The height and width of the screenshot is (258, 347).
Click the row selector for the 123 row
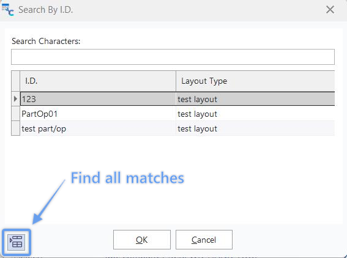[15, 98]
